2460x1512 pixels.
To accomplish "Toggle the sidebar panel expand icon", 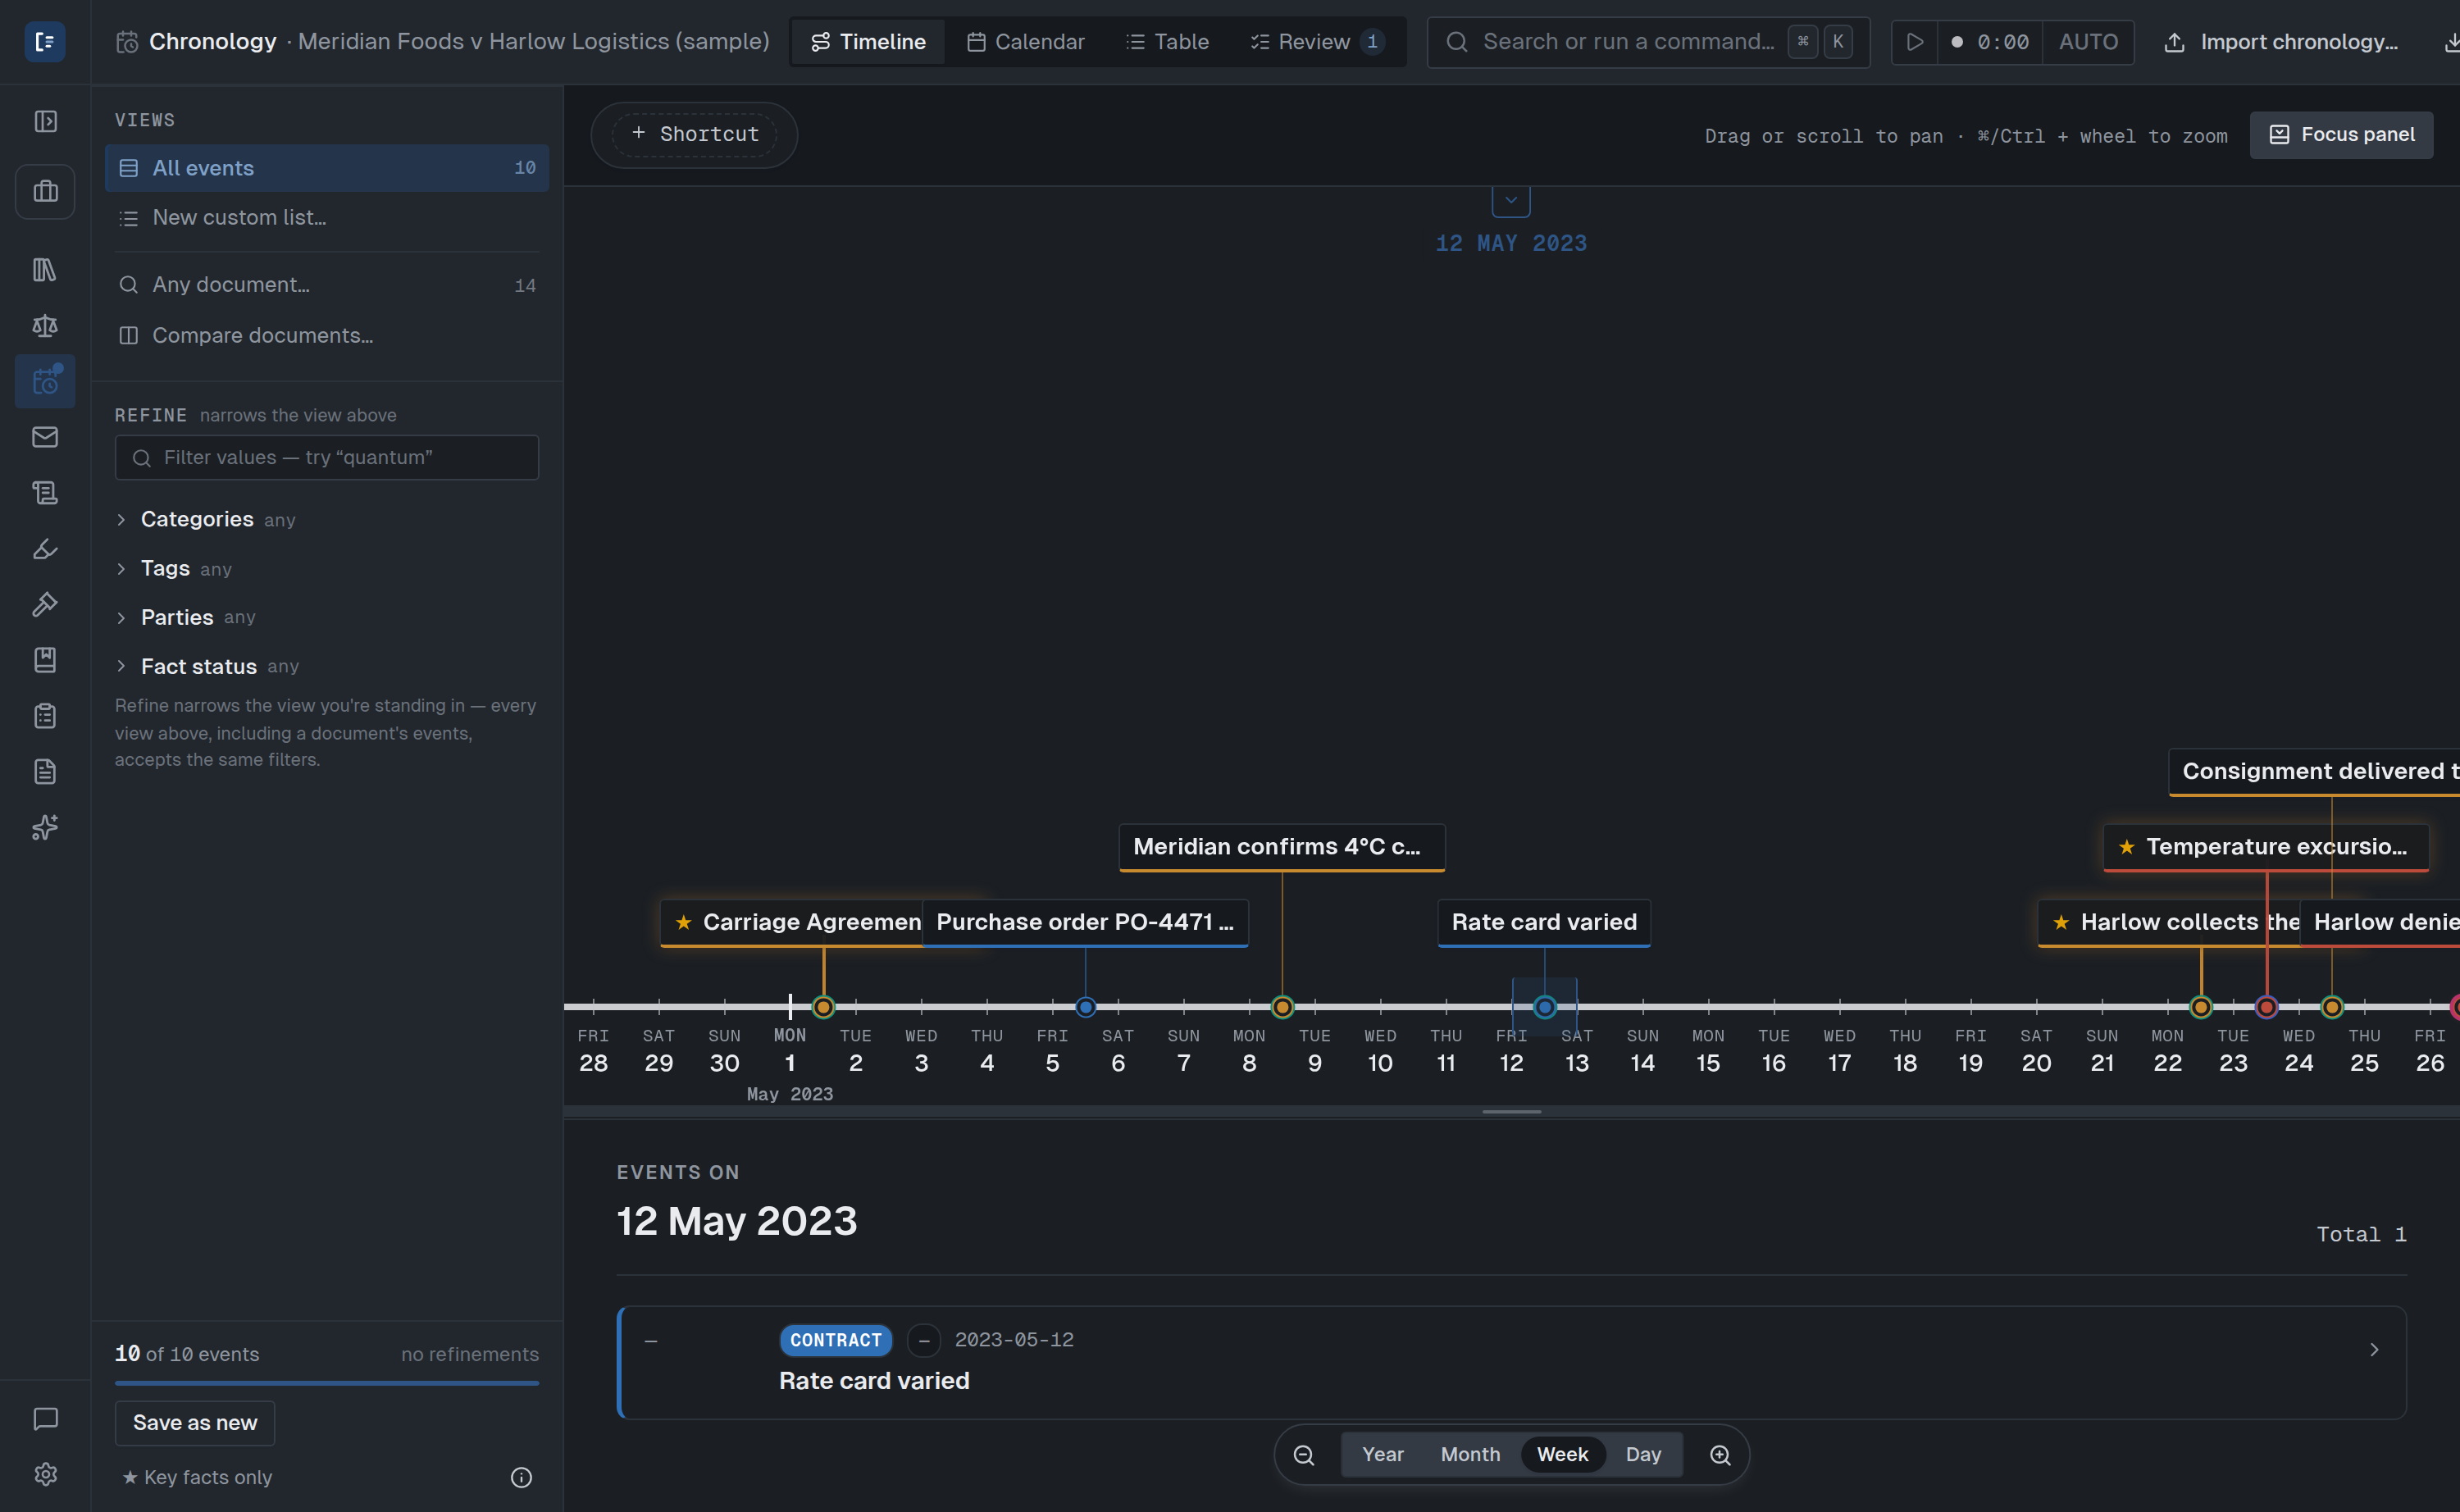I will coord(45,121).
